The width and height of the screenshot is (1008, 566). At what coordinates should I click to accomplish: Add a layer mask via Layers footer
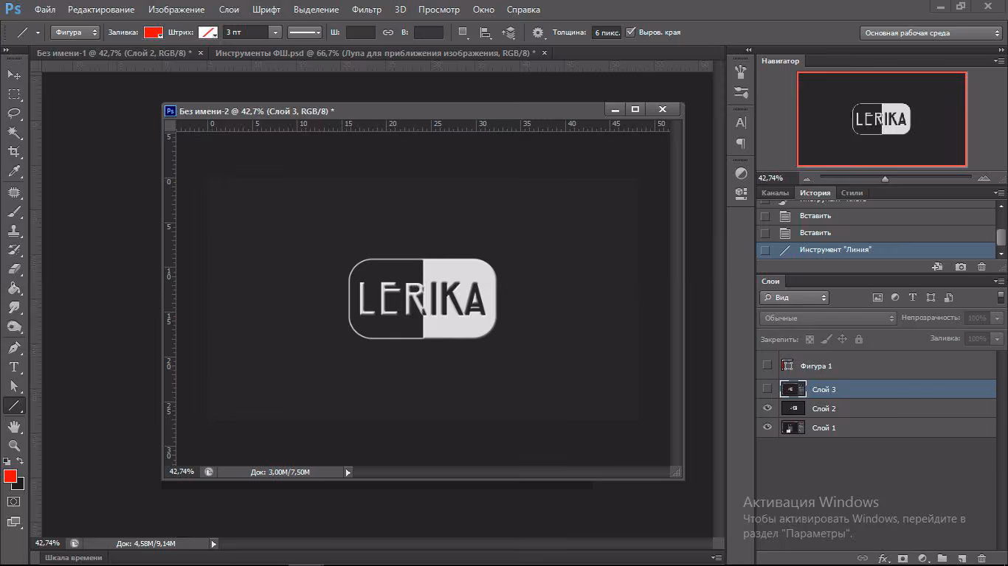[902, 559]
